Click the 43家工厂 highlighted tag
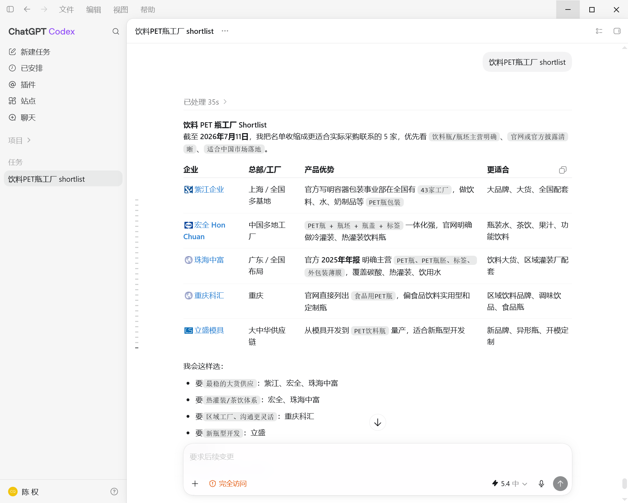The height and width of the screenshot is (503, 628). 434,190
